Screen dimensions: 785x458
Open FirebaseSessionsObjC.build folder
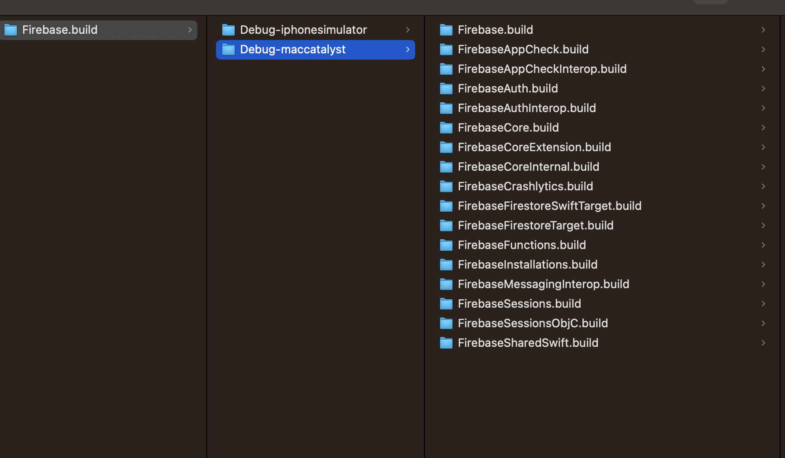(x=533, y=323)
